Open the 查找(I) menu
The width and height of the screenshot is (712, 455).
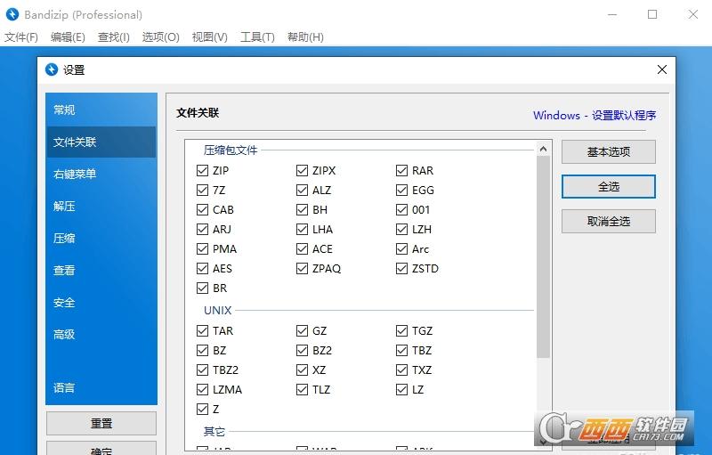(x=114, y=37)
